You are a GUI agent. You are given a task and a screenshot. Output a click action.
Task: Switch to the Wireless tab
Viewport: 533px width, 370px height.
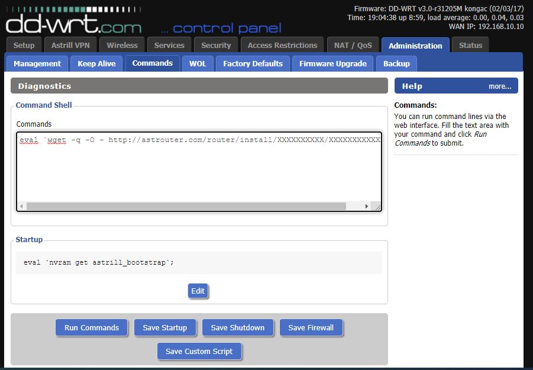point(122,45)
